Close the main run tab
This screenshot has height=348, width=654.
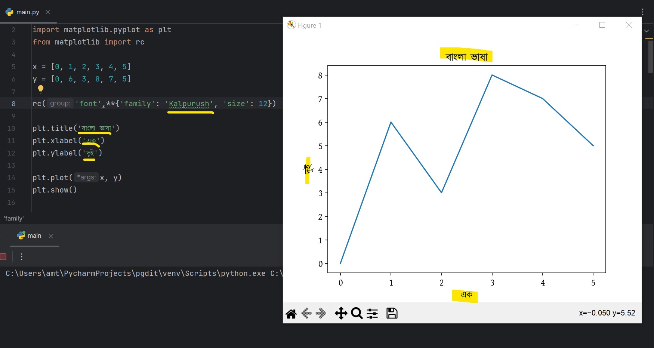click(x=51, y=236)
